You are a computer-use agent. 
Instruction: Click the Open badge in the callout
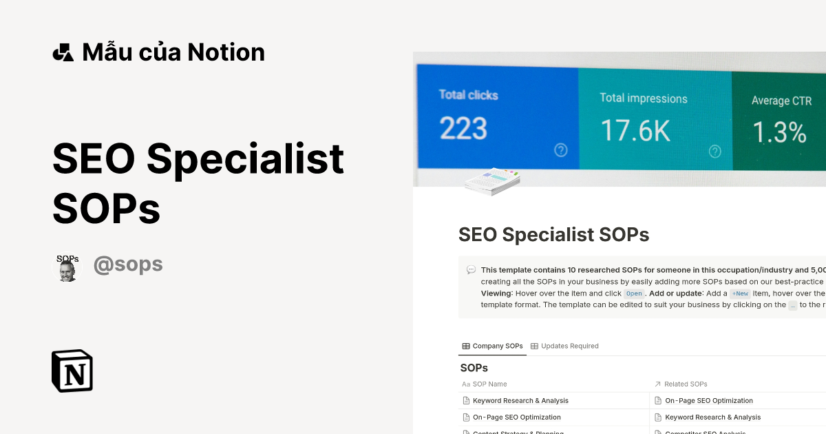coord(633,293)
